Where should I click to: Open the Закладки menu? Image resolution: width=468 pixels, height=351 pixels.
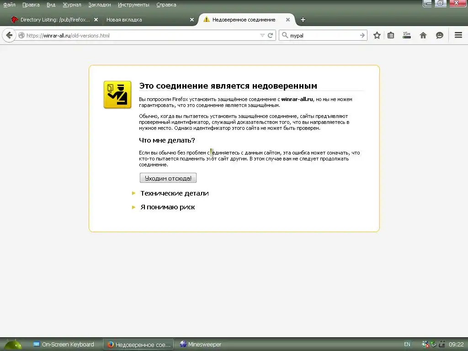click(x=99, y=5)
